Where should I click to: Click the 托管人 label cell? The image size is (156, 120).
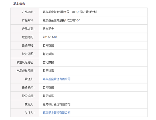[25, 104]
